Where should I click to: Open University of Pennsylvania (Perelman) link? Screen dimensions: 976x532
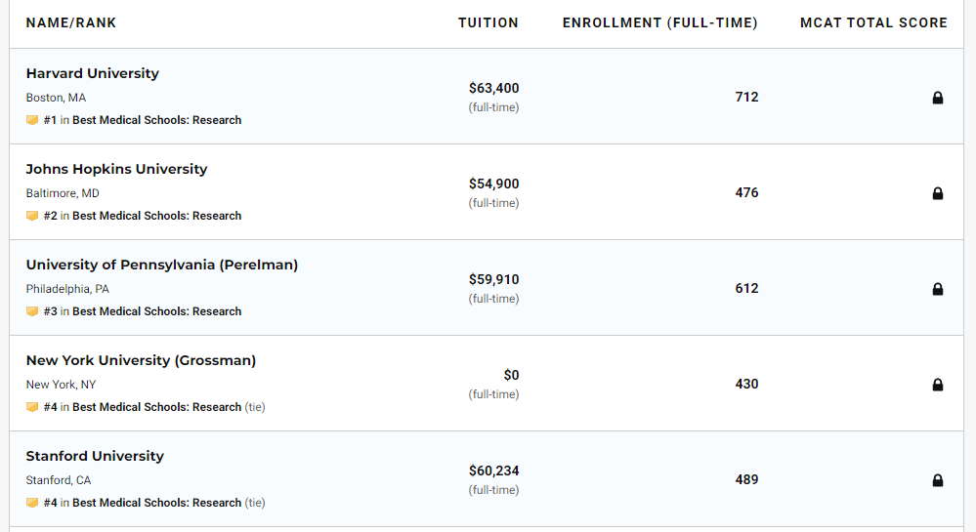[x=161, y=265]
